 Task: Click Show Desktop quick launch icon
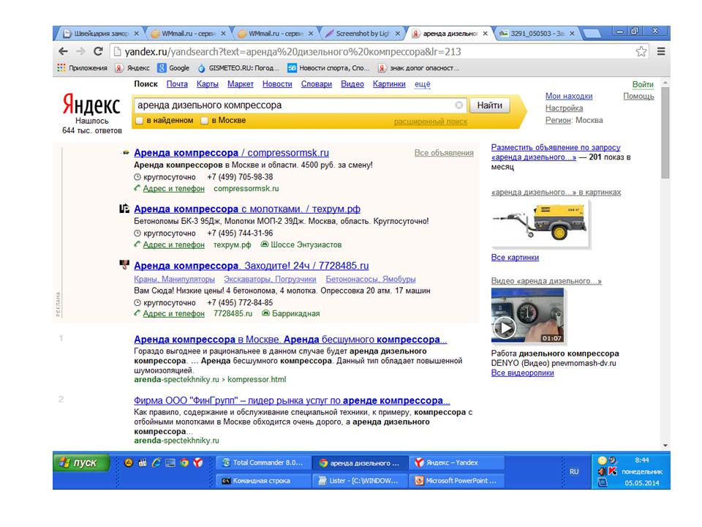(170, 463)
